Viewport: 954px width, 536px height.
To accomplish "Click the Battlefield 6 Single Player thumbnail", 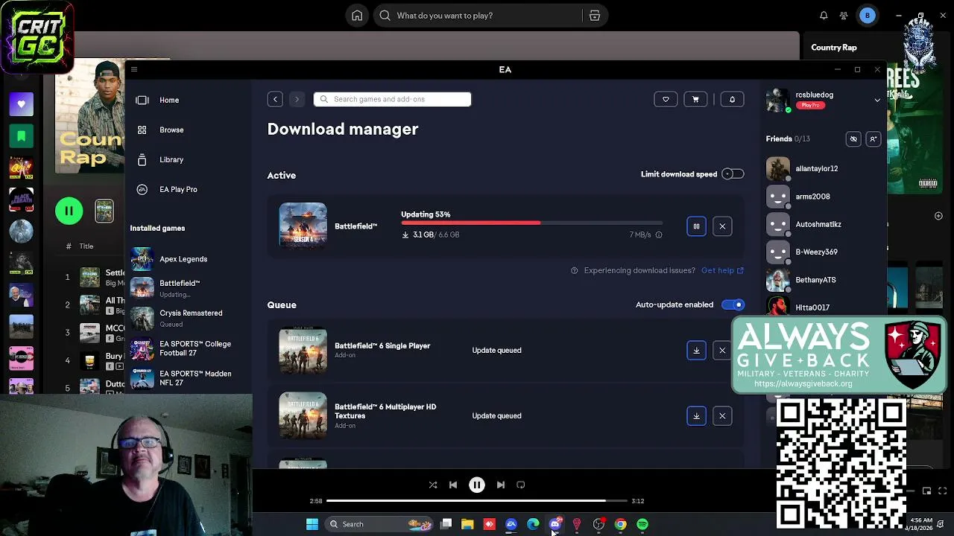I will point(303,350).
